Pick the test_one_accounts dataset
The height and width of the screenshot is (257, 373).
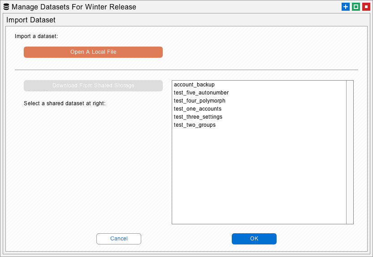[259, 109]
